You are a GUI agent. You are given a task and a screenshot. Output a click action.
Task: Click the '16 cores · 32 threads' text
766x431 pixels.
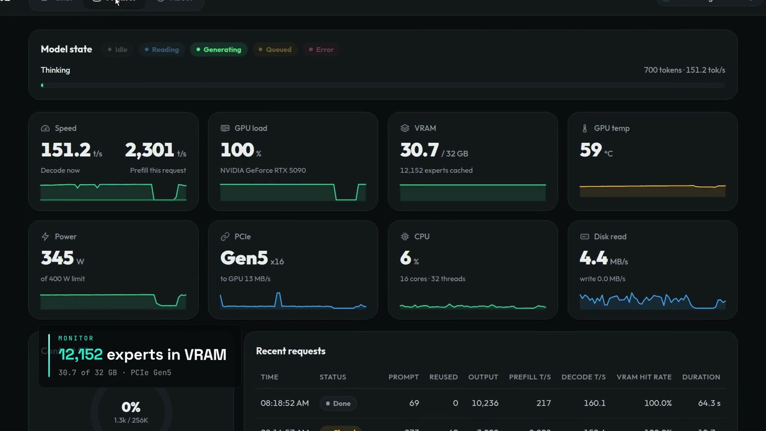coord(433,279)
